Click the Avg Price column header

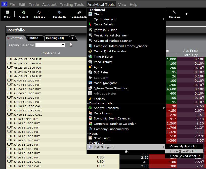tap(190, 51)
